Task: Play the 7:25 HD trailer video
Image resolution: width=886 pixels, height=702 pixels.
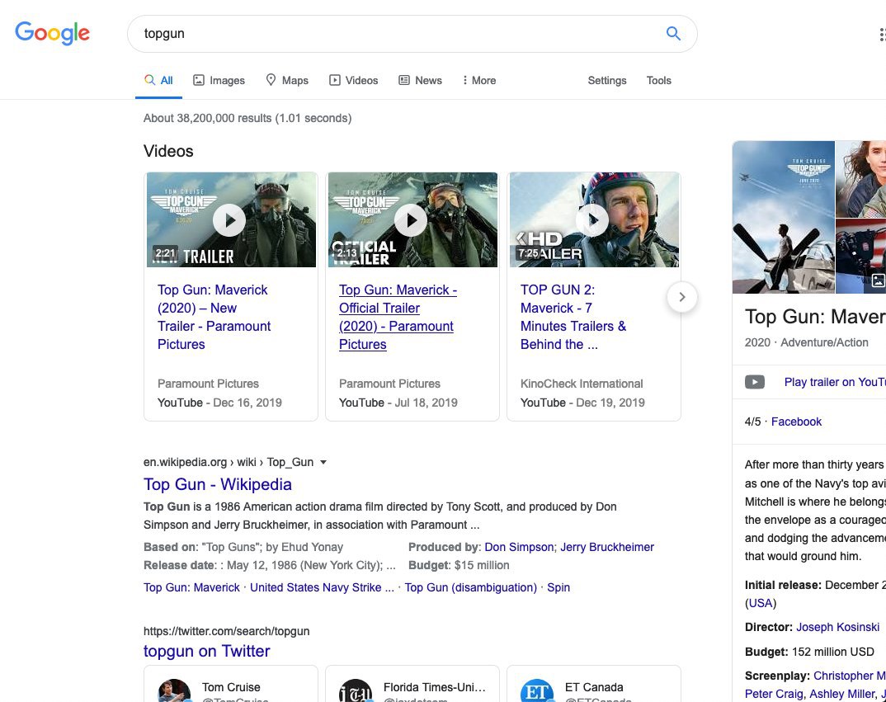Action: pos(594,220)
